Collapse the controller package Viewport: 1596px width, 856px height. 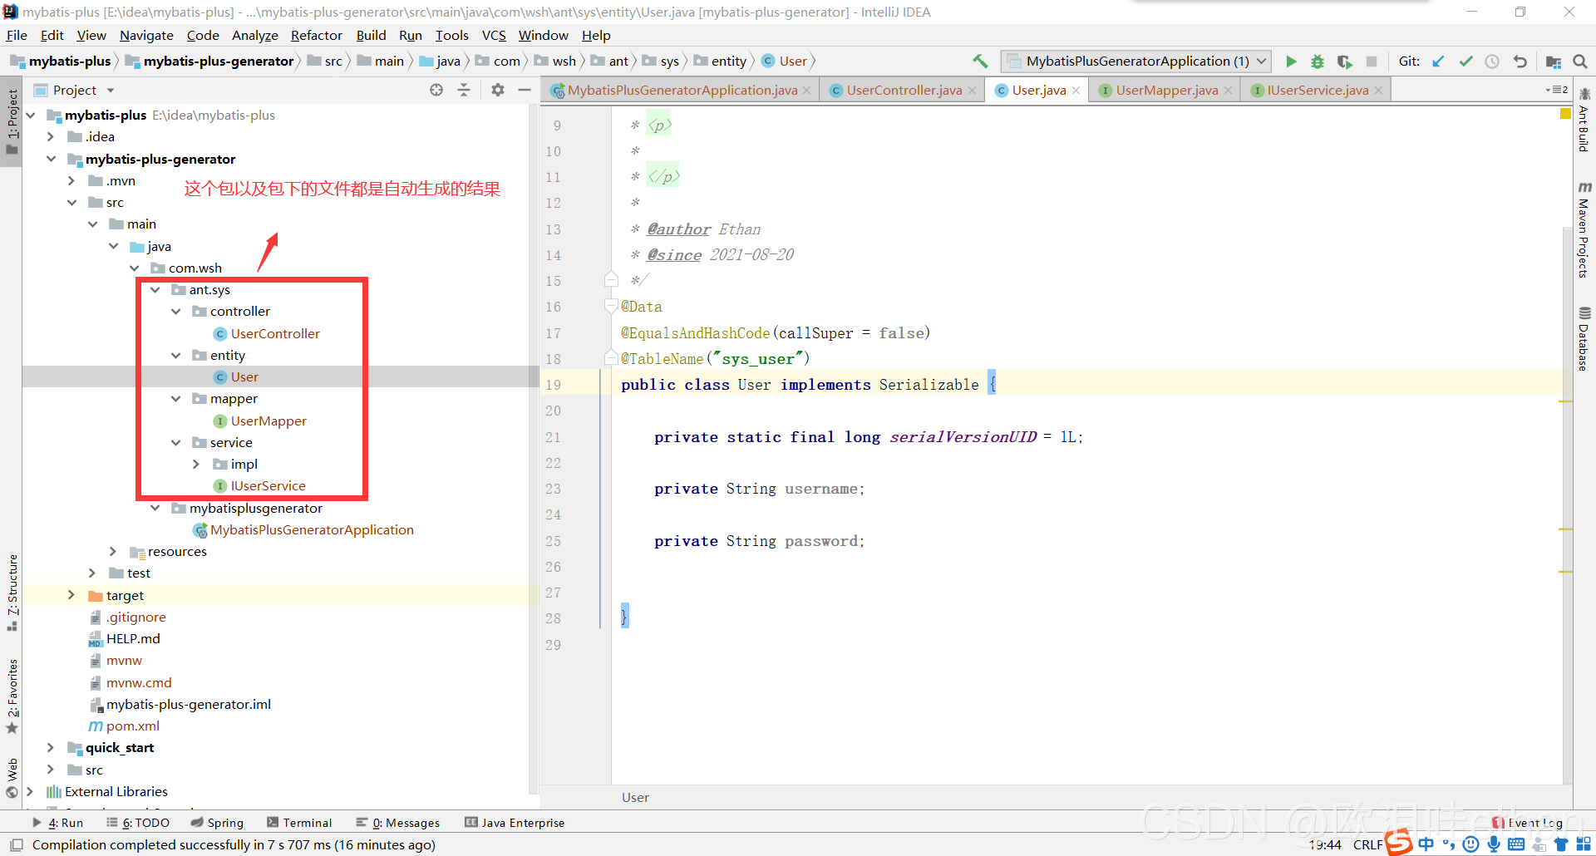[x=175, y=312]
